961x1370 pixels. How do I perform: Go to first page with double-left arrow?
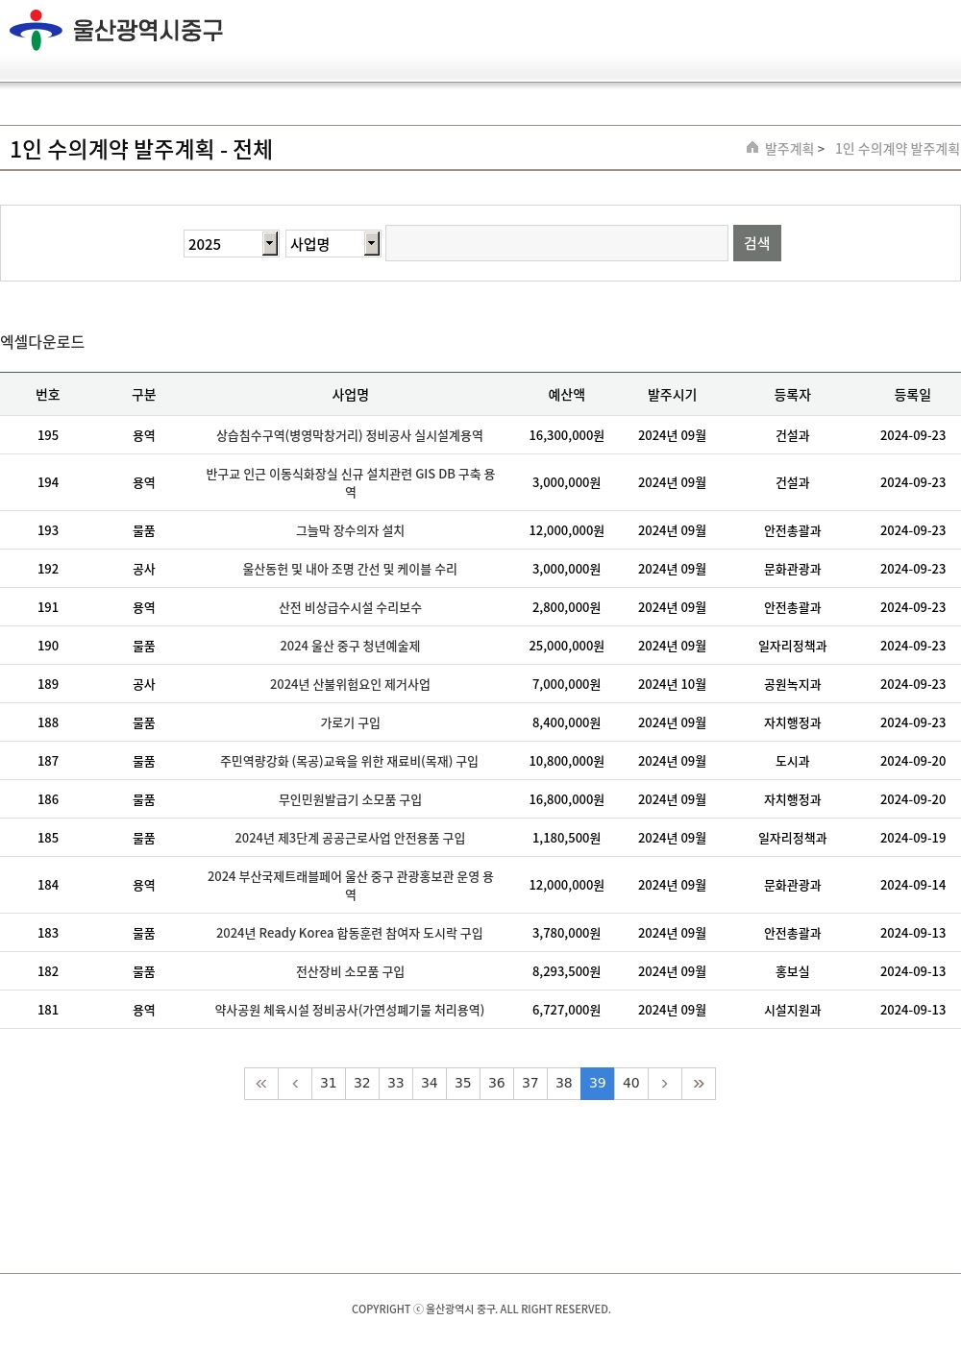coord(261,1084)
